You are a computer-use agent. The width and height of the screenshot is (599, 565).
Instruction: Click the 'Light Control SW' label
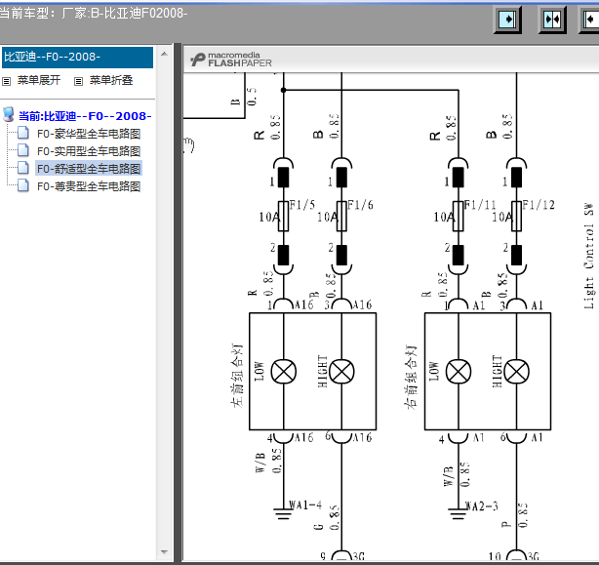(589, 256)
